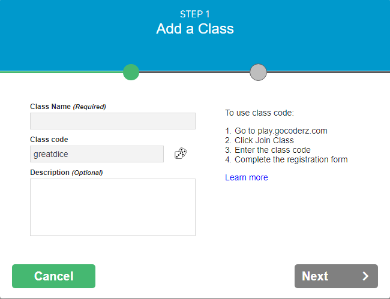Click the To use class code text
The width and height of the screenshot is (390, 299).
pyautogui.click(x=259, y=112)
